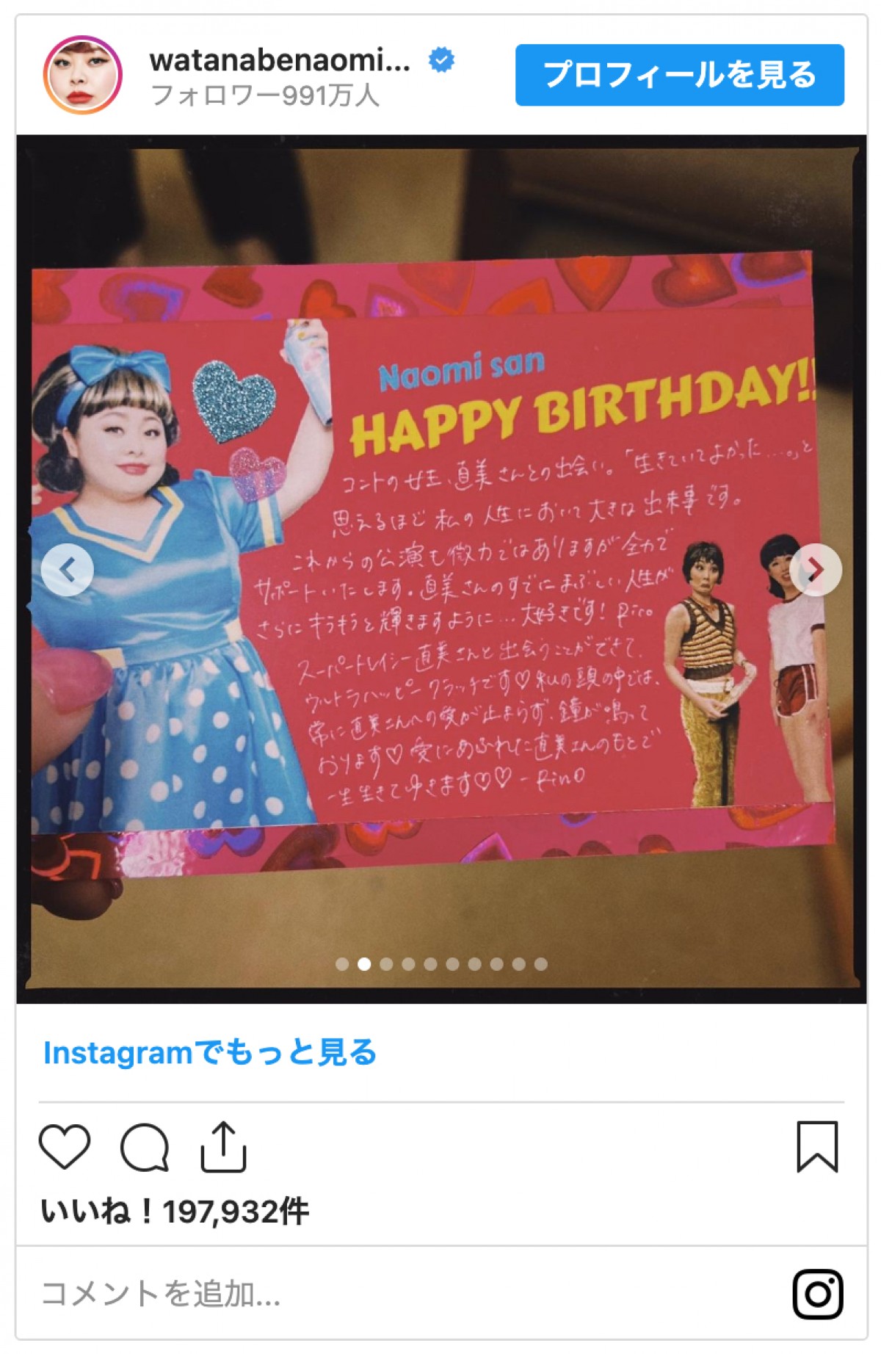Select the third carousel dot
The height and width of the screenshot is (1354, 881).
(386, 964)
